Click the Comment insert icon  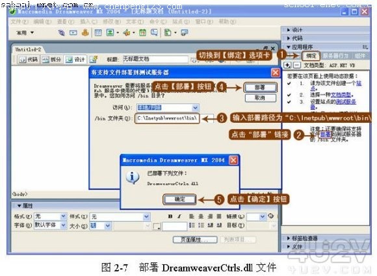point(154,32)
